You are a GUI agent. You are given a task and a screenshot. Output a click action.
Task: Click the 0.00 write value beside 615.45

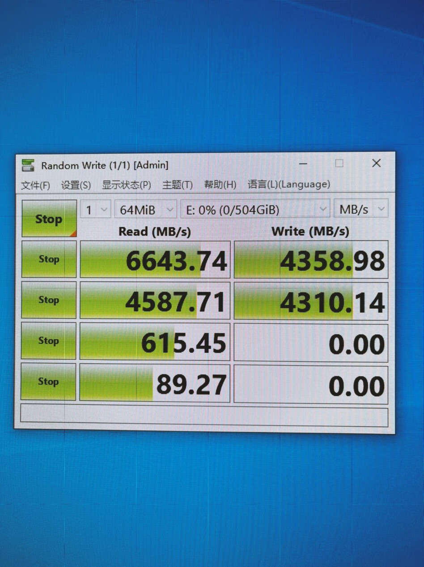pos(311,343)
